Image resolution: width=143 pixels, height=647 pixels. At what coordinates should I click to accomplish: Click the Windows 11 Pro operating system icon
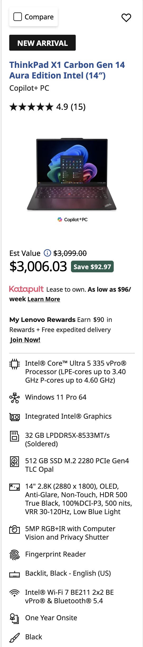tap(15, 398)
